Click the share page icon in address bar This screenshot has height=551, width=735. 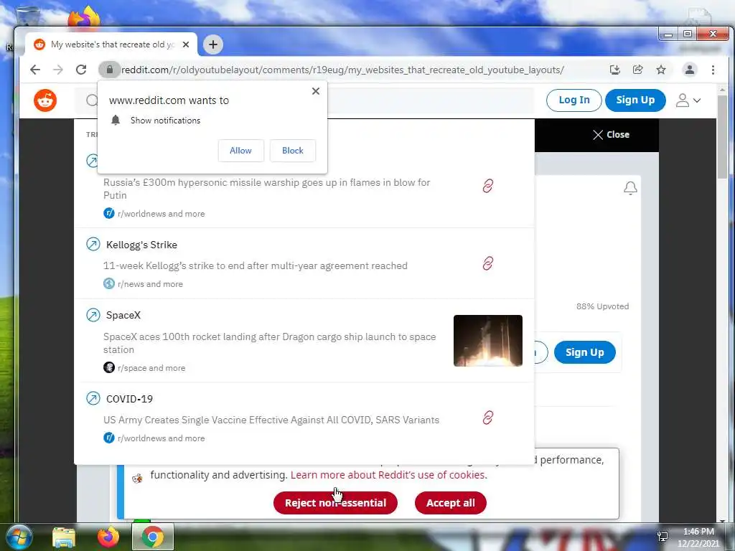tap(637, 70)
